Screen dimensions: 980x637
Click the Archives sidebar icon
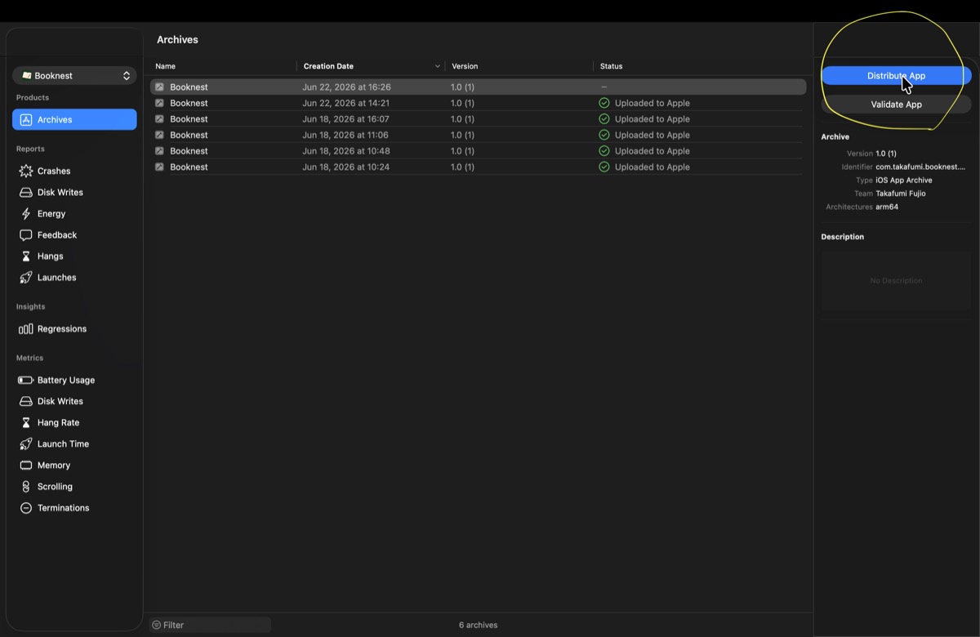point(25,119)
